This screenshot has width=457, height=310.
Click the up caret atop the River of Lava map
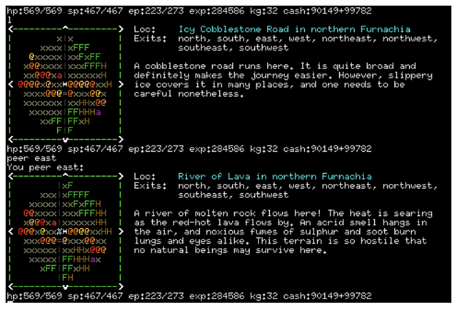click(x=65, y=175)
